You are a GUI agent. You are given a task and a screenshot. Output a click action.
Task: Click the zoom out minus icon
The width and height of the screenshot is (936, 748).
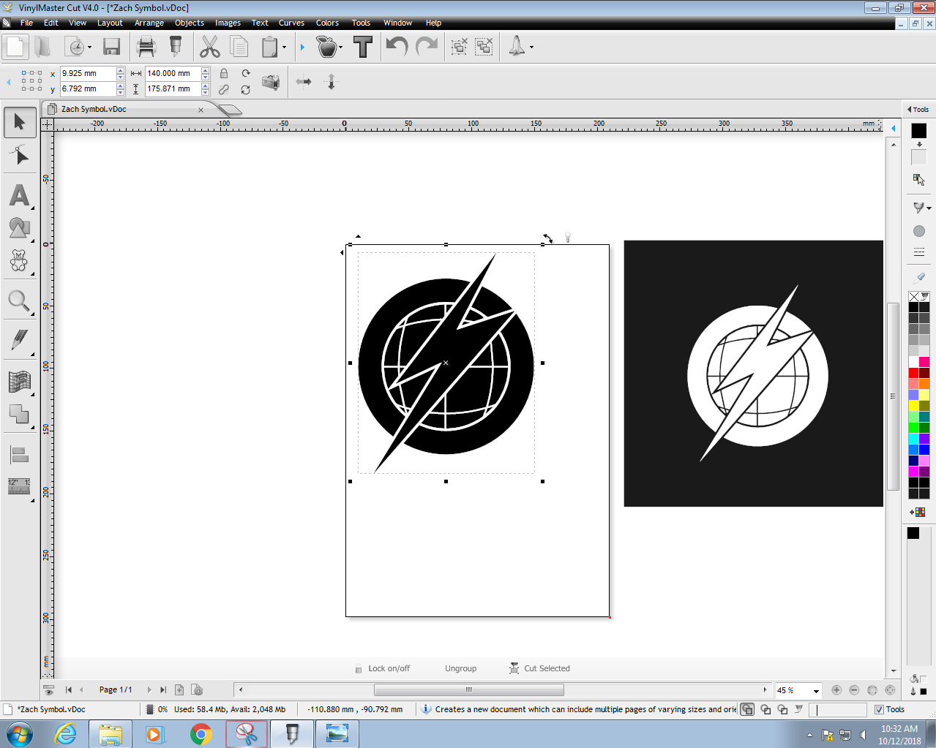(854, 690)
